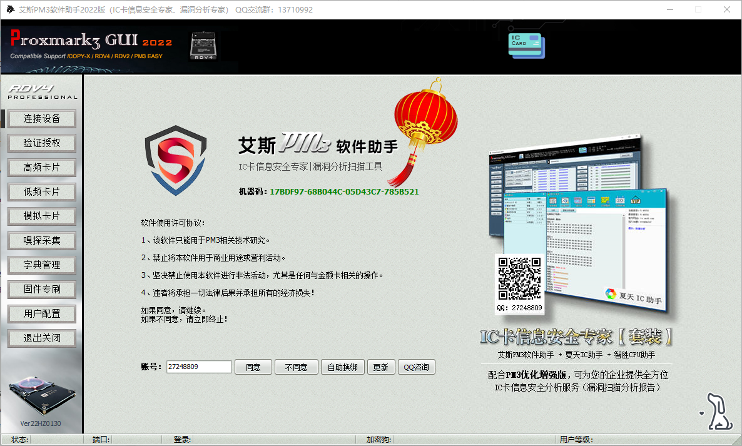The width and height of the screenshot is (742, 446).
Task: Select 高频卡片 in the sidebar
Action: 42,168
